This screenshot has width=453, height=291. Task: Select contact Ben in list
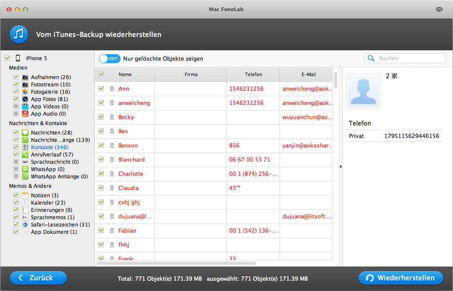tap(123, 131)
